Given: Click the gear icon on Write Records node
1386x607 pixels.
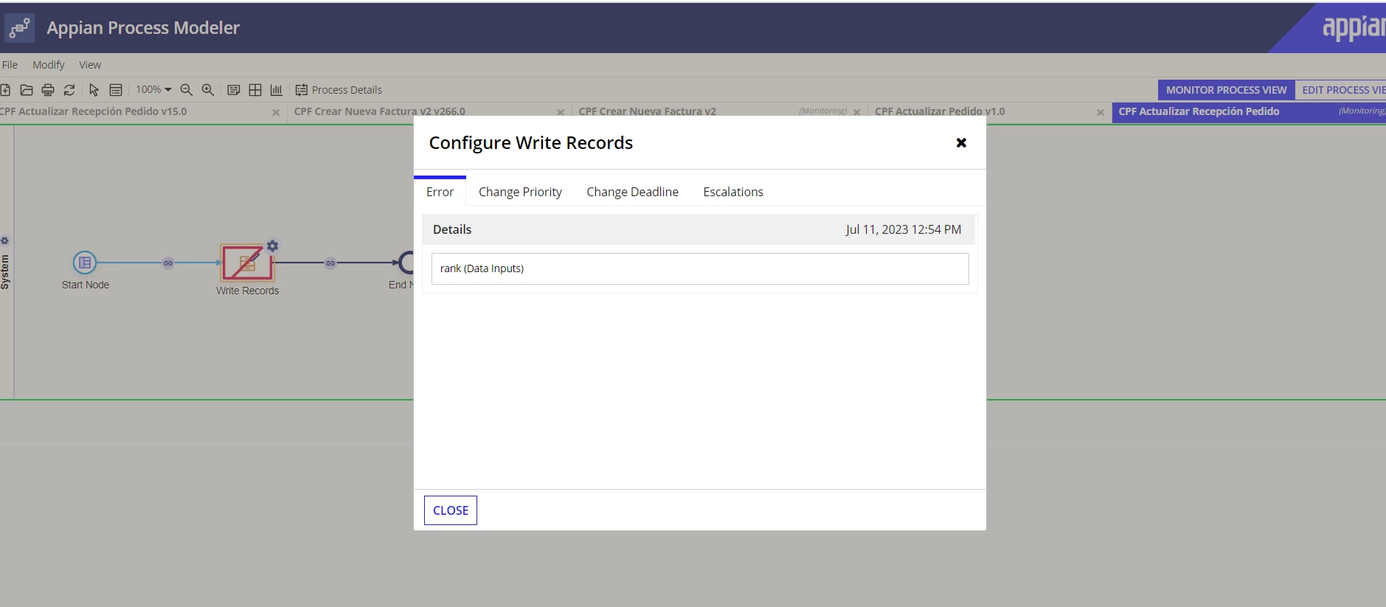Looking at the screenshot, I should tap(272, 246).
